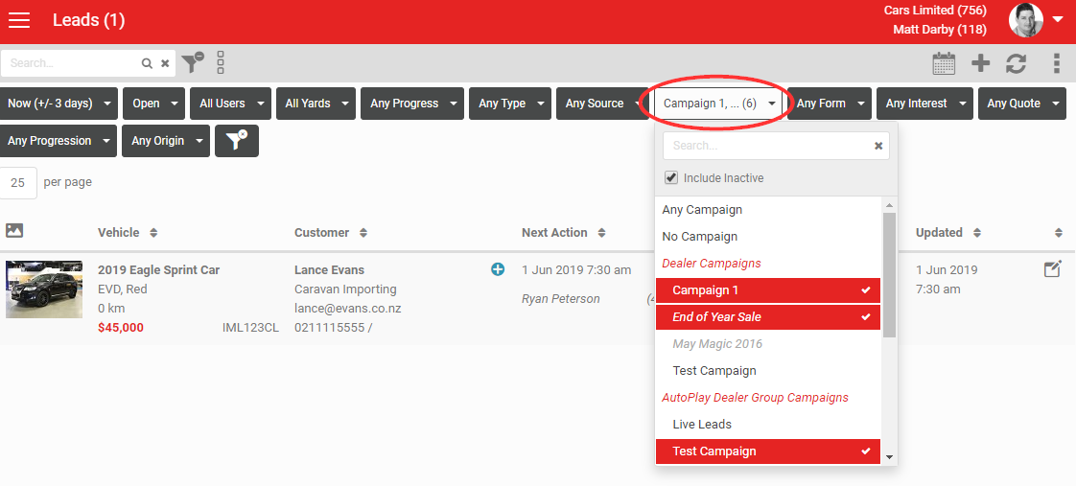Click the campaign list scrollbar thumb
Viewport: 1076px width, 486px height.
[889, 274]
